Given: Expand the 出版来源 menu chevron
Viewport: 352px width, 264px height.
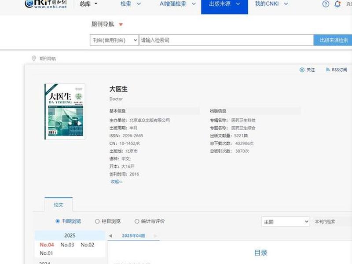Looking at the screenshot, I should pyautogui.click(x=238, y=4).
